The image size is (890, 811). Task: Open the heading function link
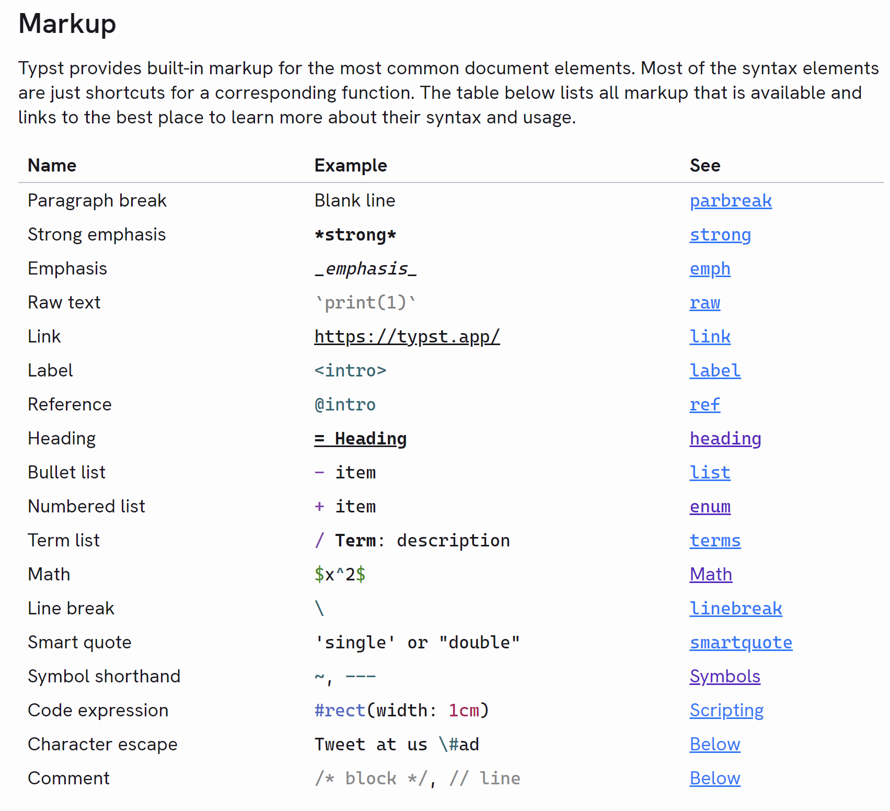(x=725, y=439)
